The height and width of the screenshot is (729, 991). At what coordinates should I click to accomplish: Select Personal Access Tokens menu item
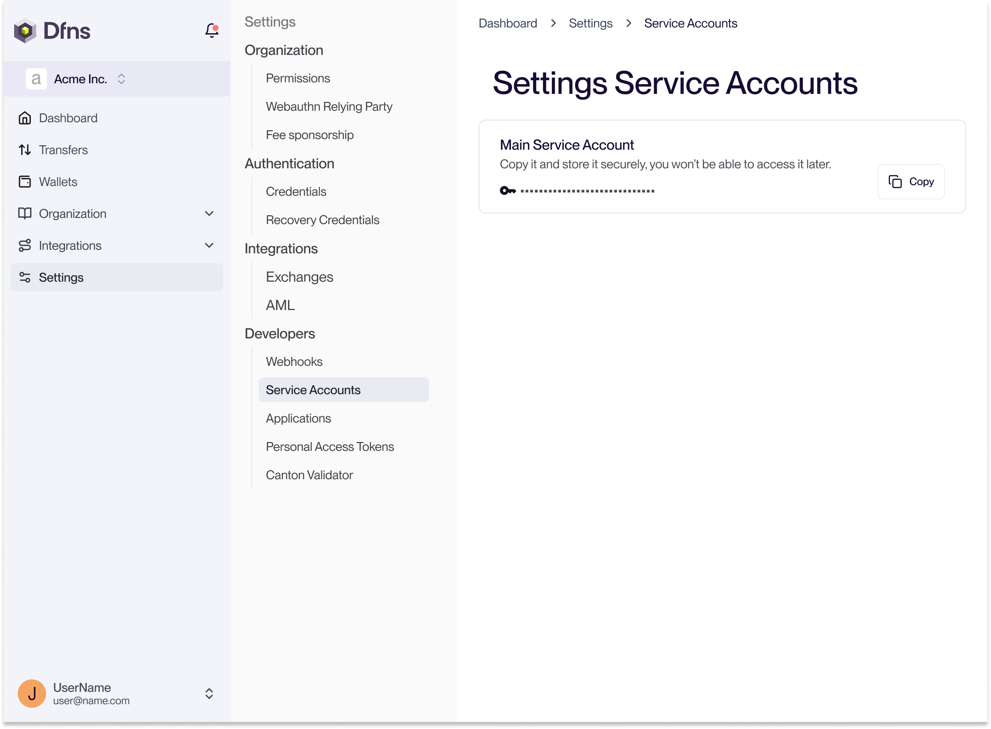(330, 447)
